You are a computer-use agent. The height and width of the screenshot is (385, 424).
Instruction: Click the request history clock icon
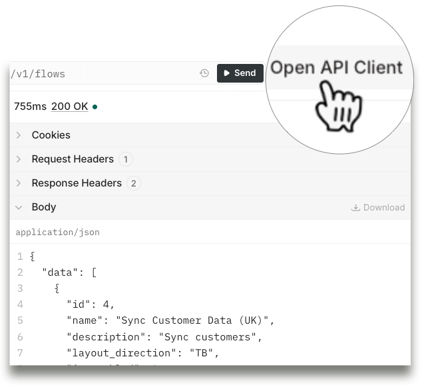pos(204,73)
